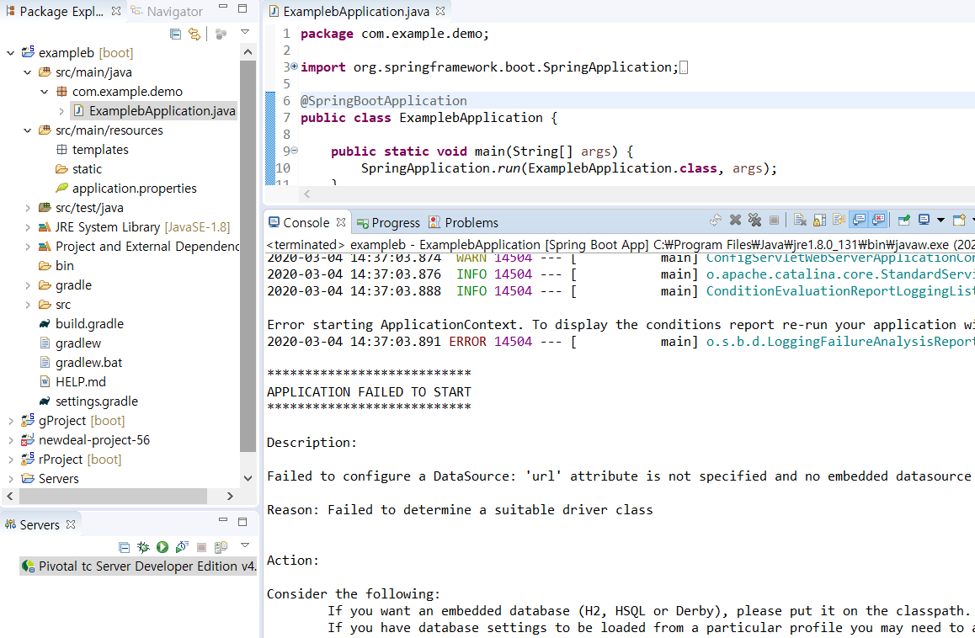Expand the Servers project node
Screen dimensions: 975x638
click(11, 479)
